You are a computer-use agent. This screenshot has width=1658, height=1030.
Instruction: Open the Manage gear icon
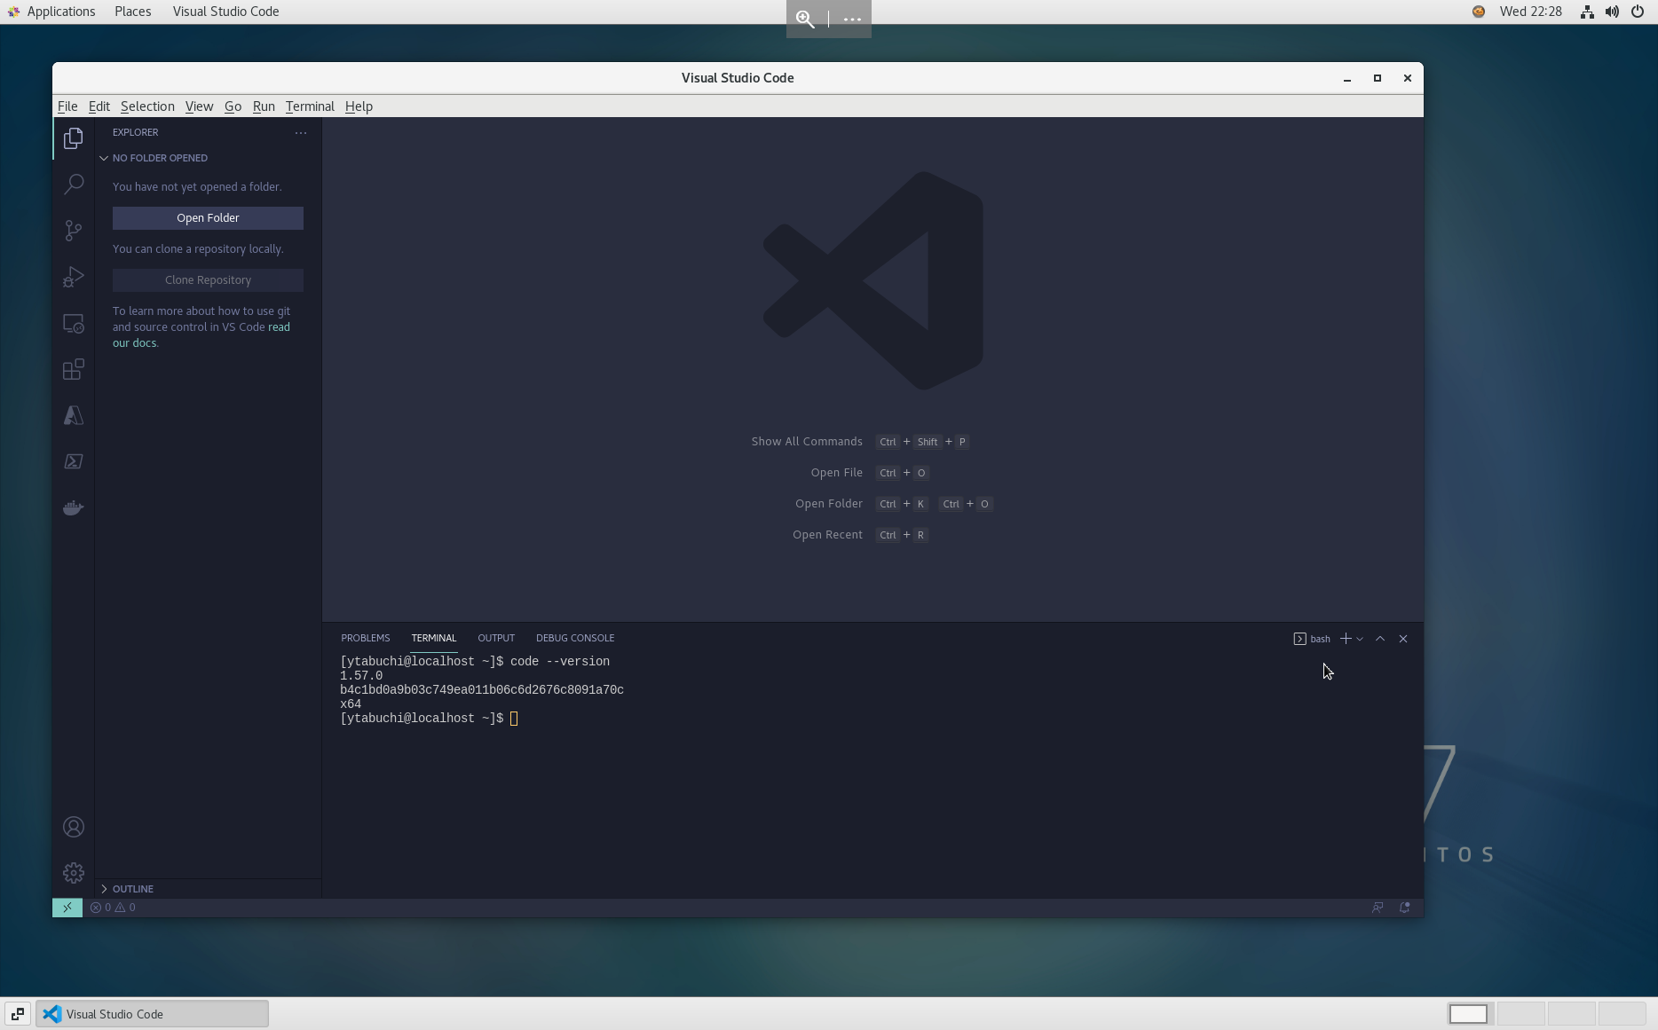pyautogui.click(x=74, y=873)
